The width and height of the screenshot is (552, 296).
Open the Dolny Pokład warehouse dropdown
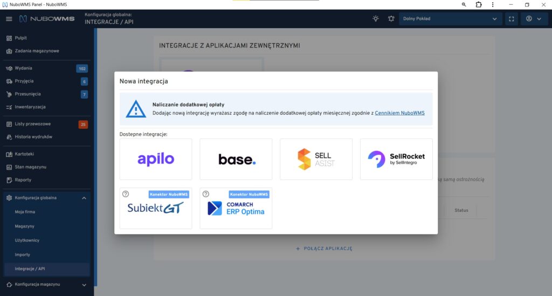pos(450,19)
